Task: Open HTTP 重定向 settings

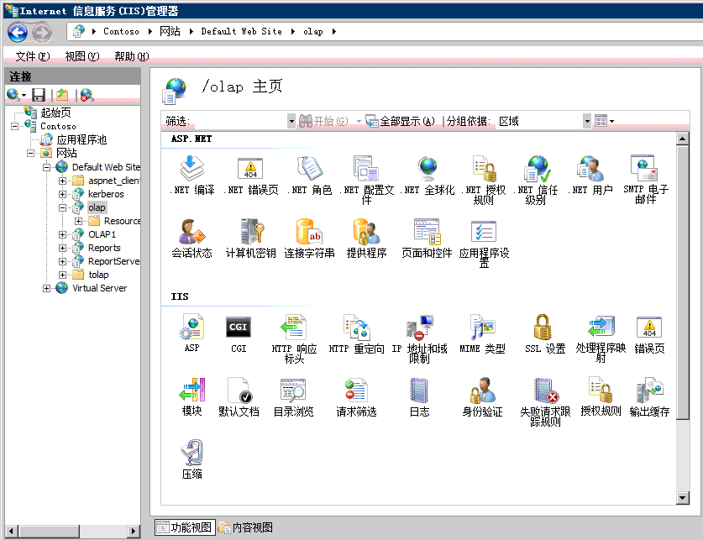Action: pyautogui.click(x=356, y=328)
